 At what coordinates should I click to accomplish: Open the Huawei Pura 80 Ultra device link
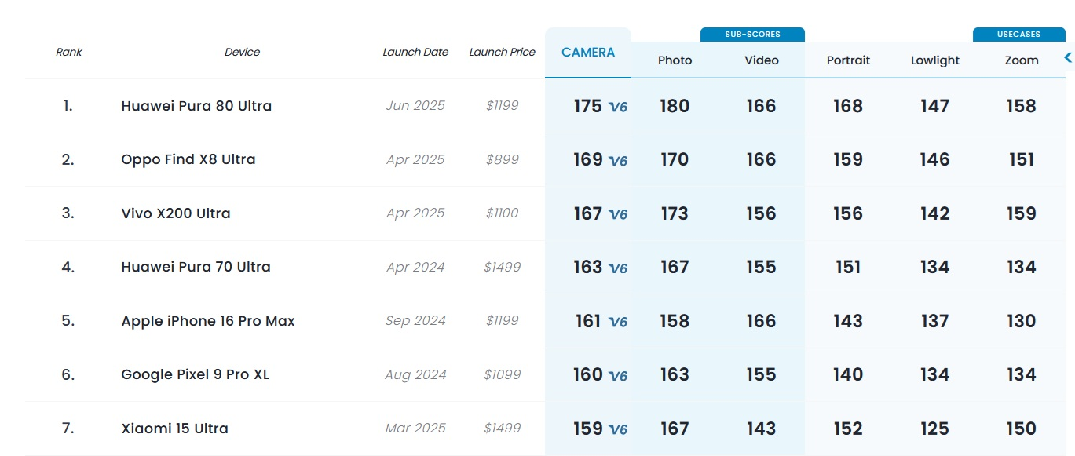196,106
